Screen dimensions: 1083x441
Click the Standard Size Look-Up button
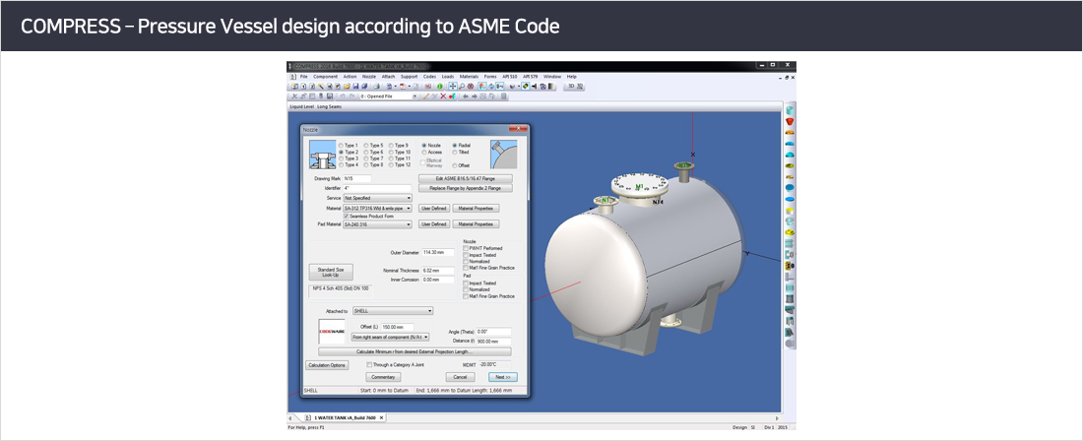click(x=331, y=272)
